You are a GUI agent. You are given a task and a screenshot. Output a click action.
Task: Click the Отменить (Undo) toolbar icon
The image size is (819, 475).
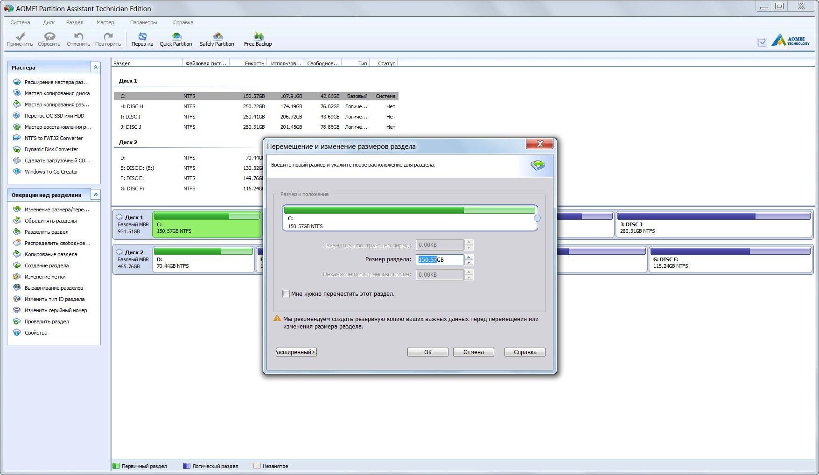click(78, 39)
